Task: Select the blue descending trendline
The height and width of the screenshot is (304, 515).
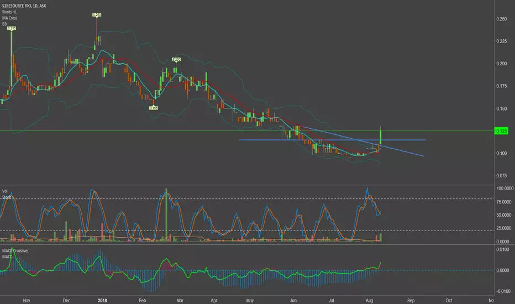Action: [363, 141]
